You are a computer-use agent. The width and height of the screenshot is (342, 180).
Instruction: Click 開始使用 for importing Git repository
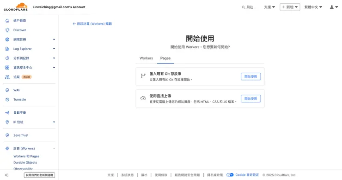tap(250, 76)
